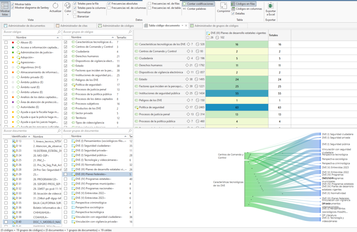Image resolution: width=357 pixels, height=232 pixels.
Task: Select Códigos en filas option
Action: [x=243, y=4]
